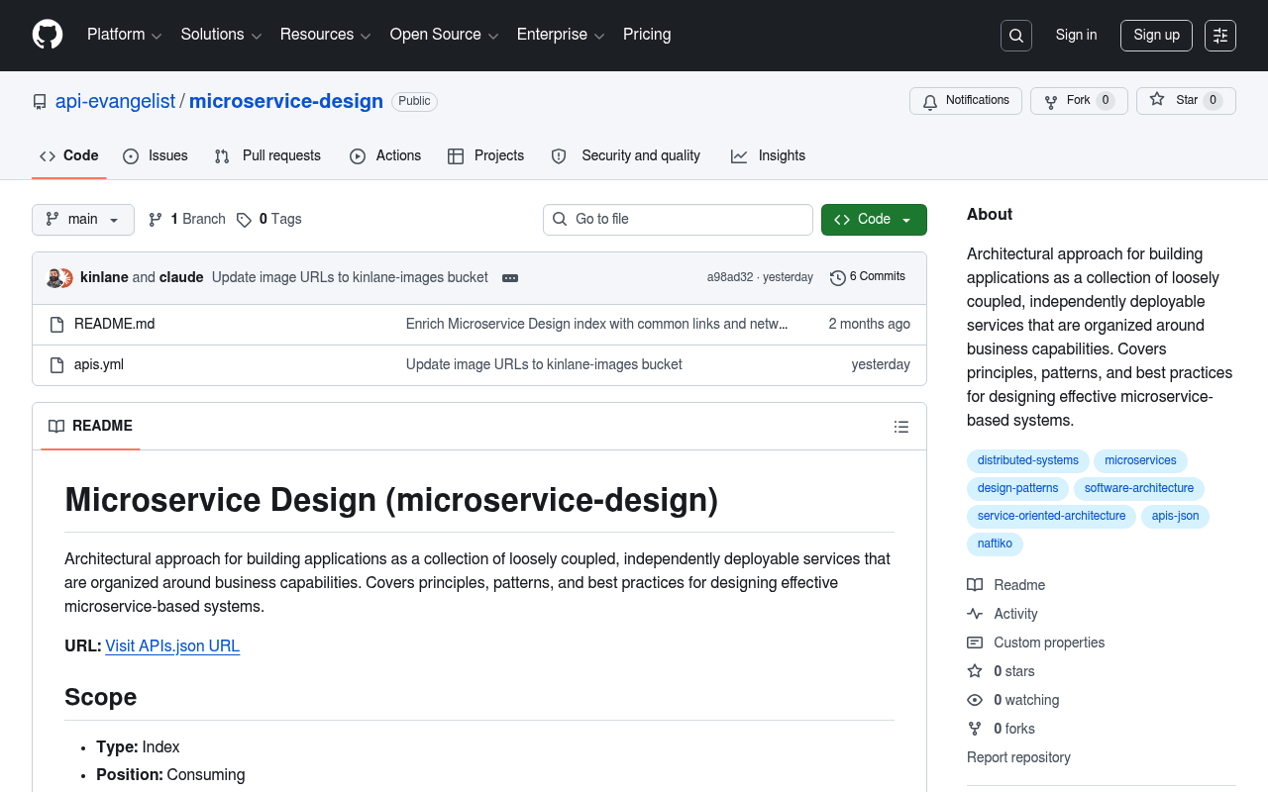Click the search magnifier icon in header
Screen dimensions: 1268x792
(x=1016, y=36)
